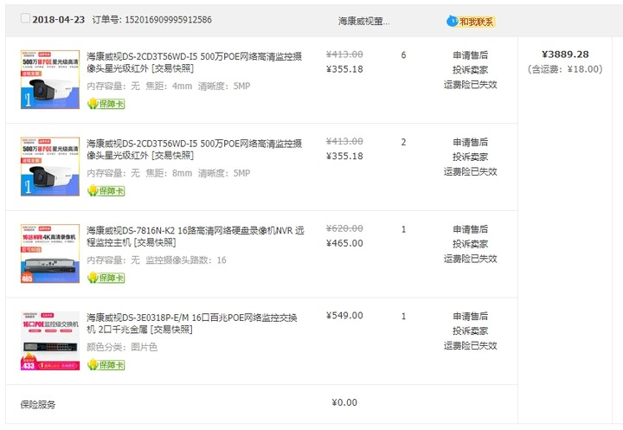Click 保险服务 label
This screenshot has width=623, height=430.
(x=38, y=405)
